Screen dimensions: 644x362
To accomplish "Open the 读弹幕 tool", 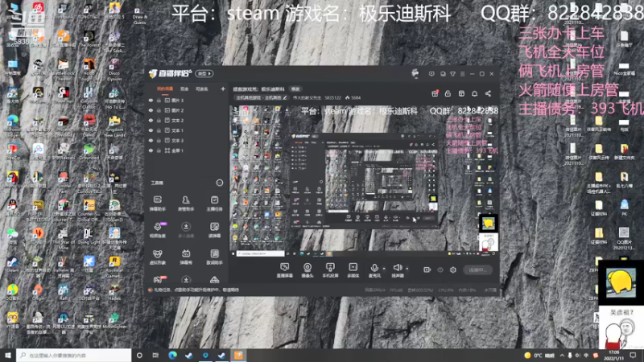I will coord(214,230).
